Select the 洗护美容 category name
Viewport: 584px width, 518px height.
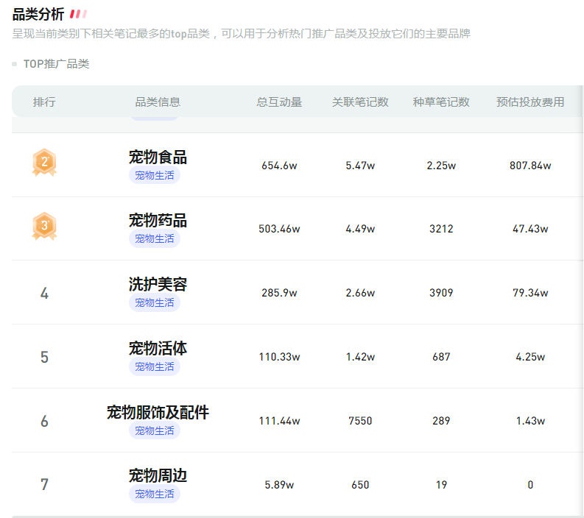[x=158, y=284]
